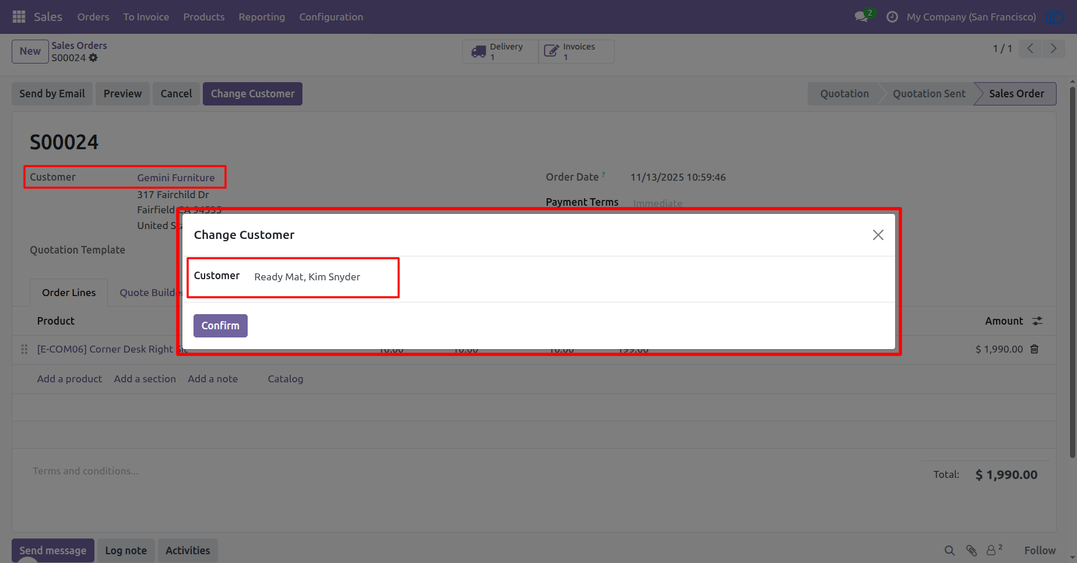Screen dimensions: 1077x563
Task: Open the apps grid menu icon
Action: tap(19, 17)
